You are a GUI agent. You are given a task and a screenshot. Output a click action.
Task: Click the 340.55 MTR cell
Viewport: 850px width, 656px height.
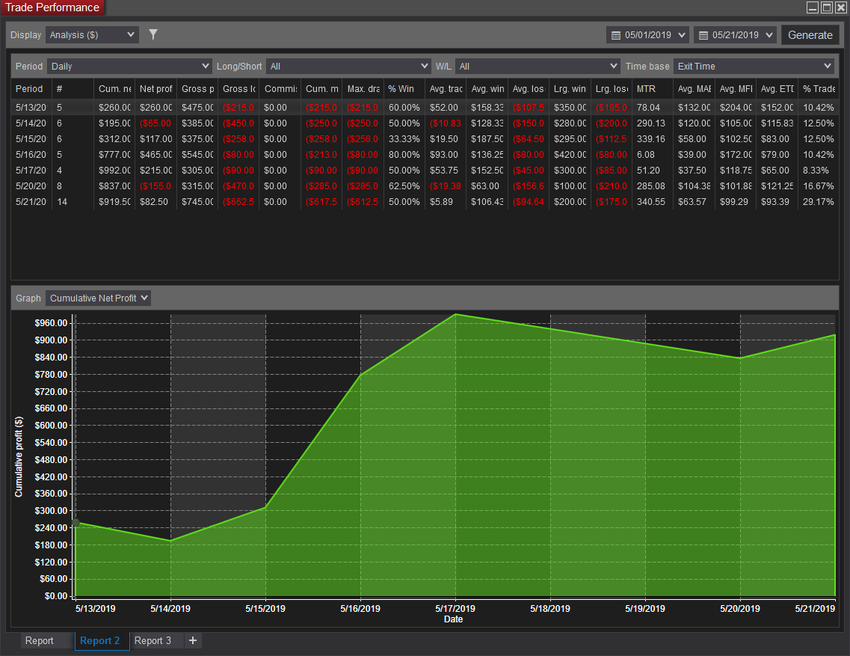pyautogui.click(x=652, y=202)
